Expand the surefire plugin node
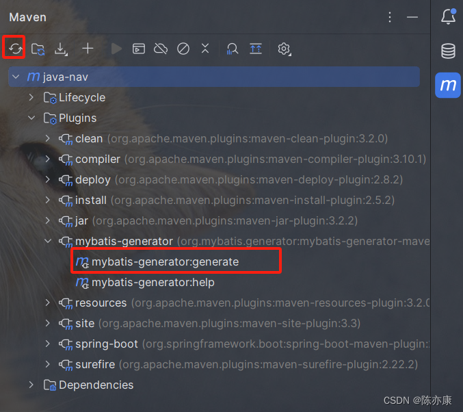Viewport: 463px width, 412px height. point(48,364)
